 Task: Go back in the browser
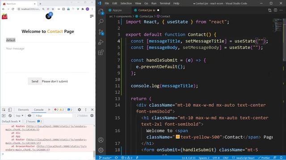pos(4,9)
